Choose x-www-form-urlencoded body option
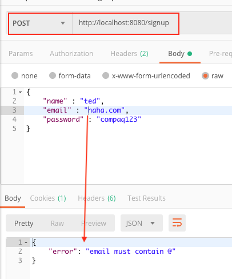This screenshot has width=232, height=279. coord(106,75)
